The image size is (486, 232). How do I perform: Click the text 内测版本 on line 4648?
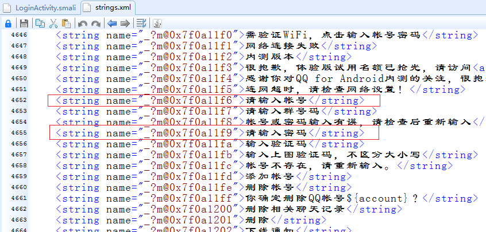(270, 57)
